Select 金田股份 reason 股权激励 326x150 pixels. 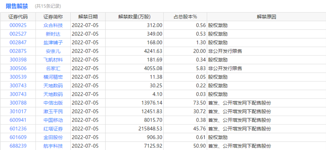click(218, 137)
